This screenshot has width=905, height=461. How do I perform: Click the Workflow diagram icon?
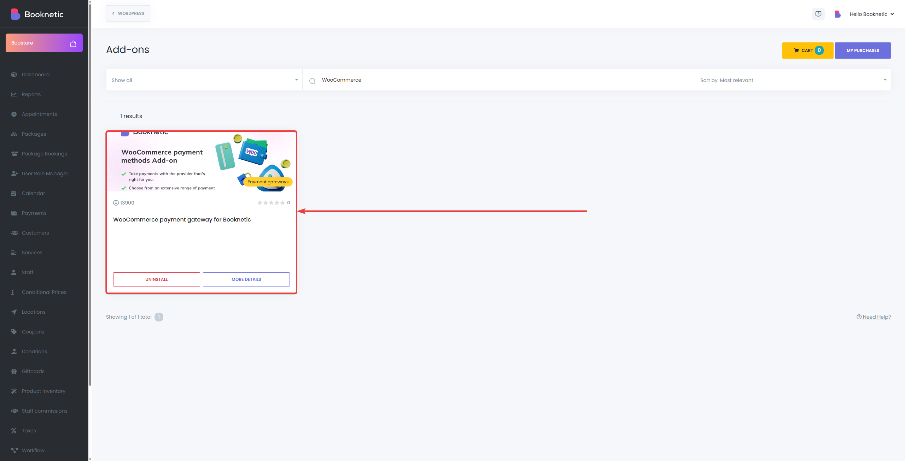click(x=14, y=450)
